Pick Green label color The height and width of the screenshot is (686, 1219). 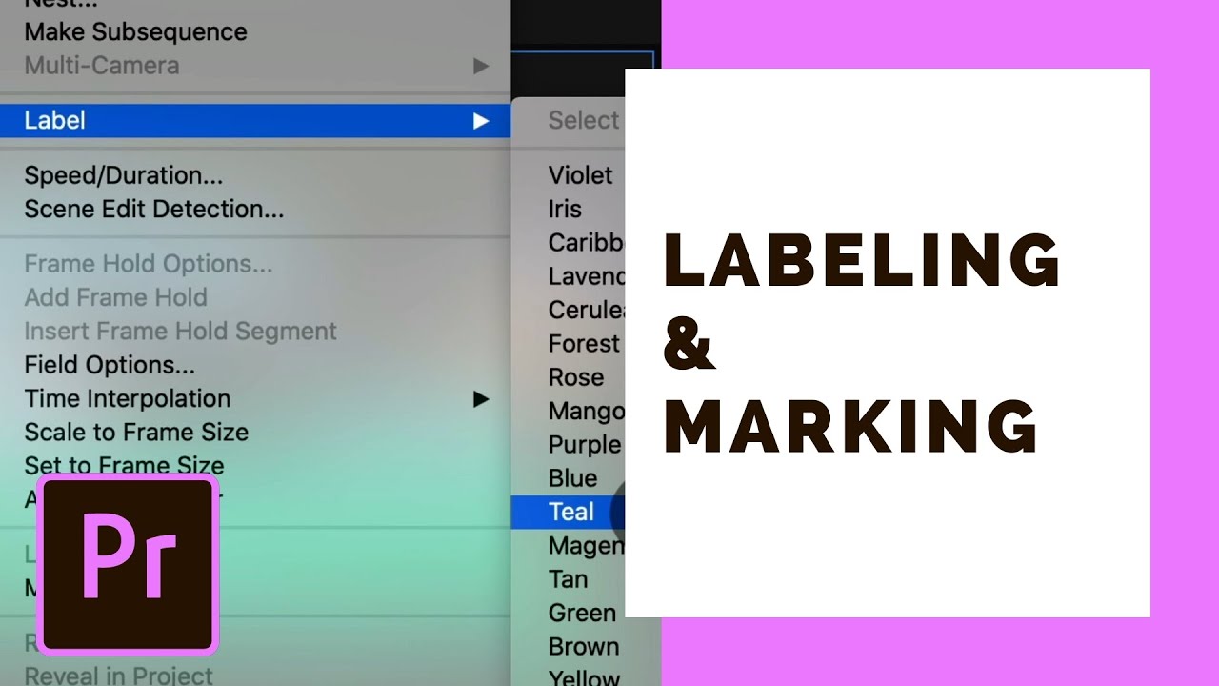point(582,613)
